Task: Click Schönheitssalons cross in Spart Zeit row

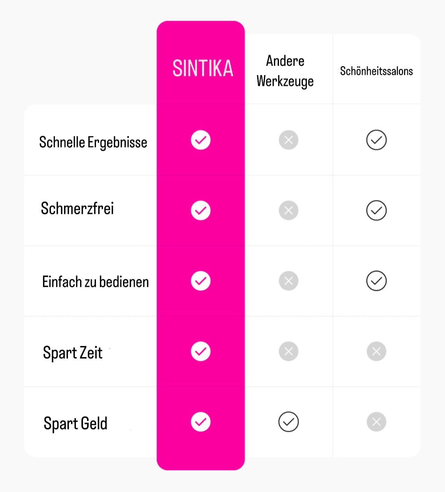Action: pyautogui.click(x=376, y=351)
